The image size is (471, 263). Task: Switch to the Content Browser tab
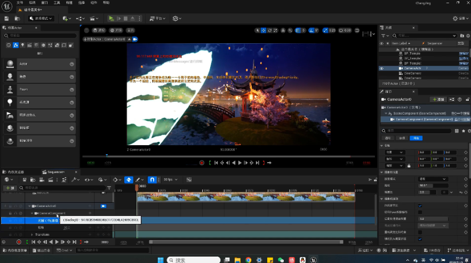pos(13,172)
